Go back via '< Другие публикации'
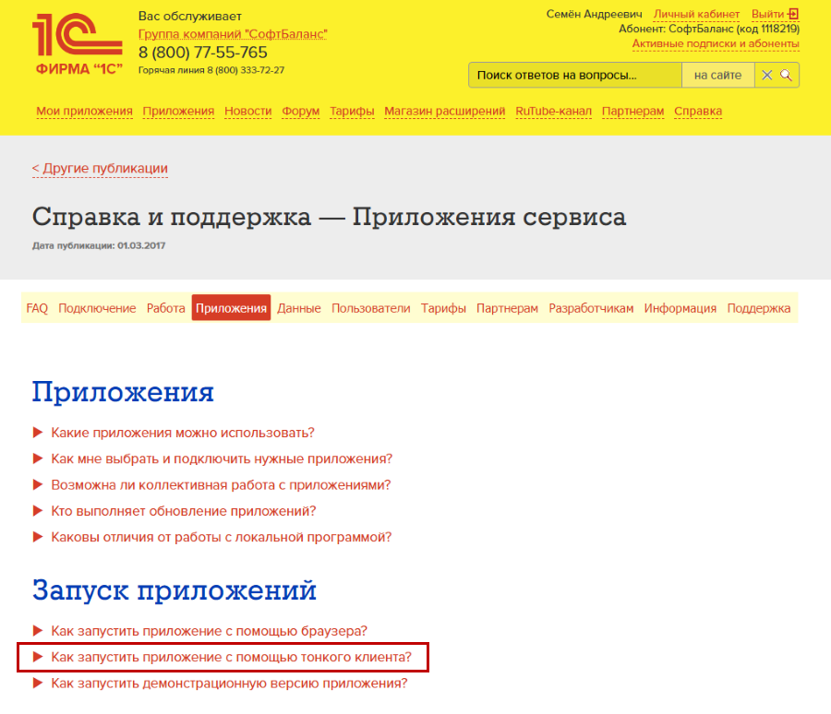 click(100, 169)
